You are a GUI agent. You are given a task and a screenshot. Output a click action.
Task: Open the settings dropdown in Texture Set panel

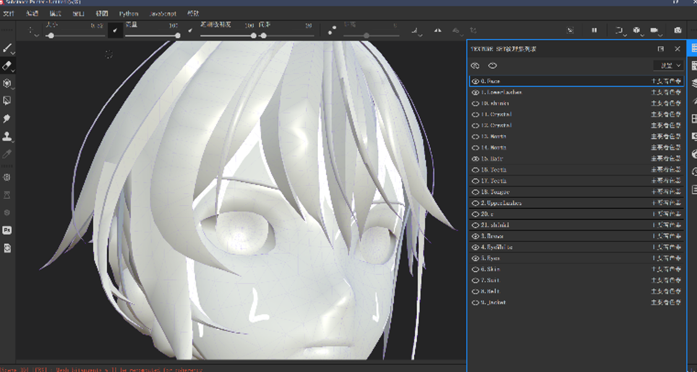[x=669, y=66]
